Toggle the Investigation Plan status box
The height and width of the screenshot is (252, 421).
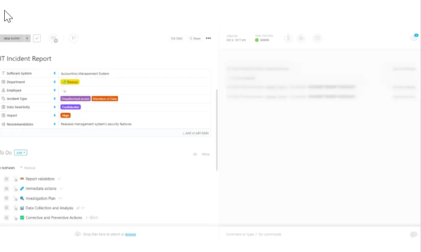pos(7,198)
